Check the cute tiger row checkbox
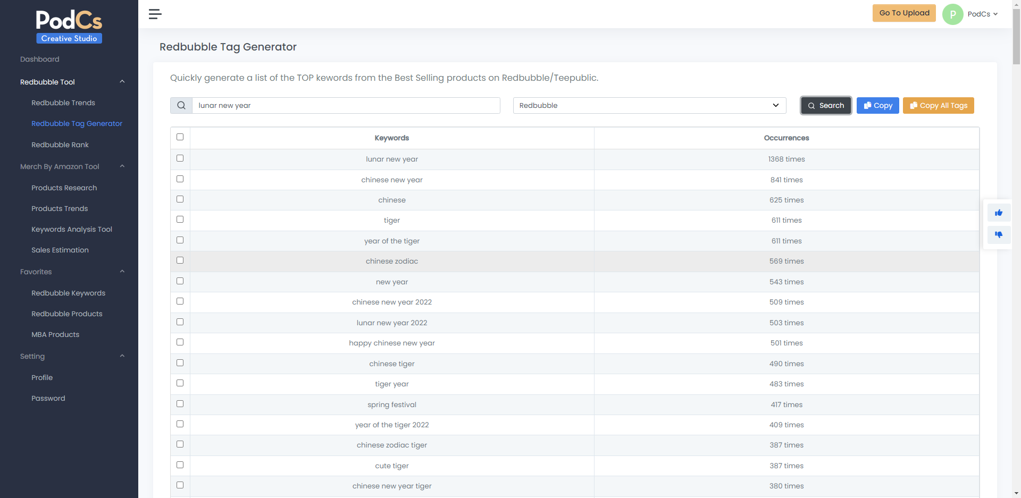 pos(180,465)
